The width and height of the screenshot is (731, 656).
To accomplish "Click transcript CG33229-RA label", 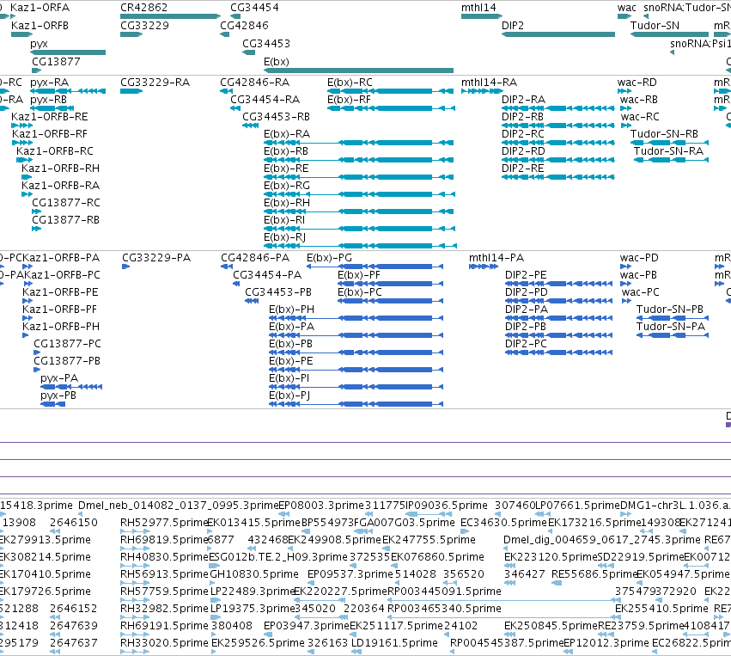I will 155,83.
